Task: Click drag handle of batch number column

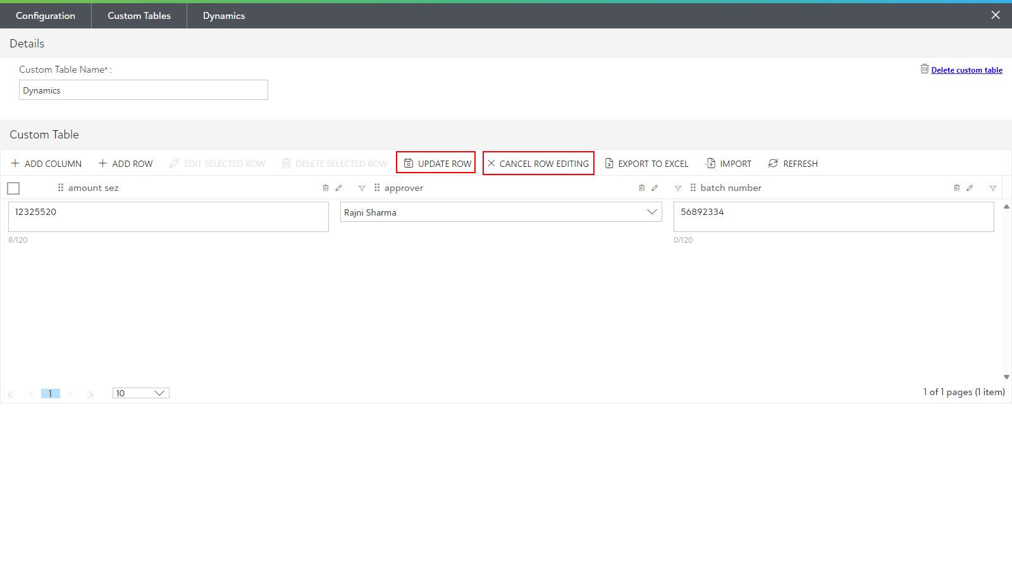Action: click(693, 188)
